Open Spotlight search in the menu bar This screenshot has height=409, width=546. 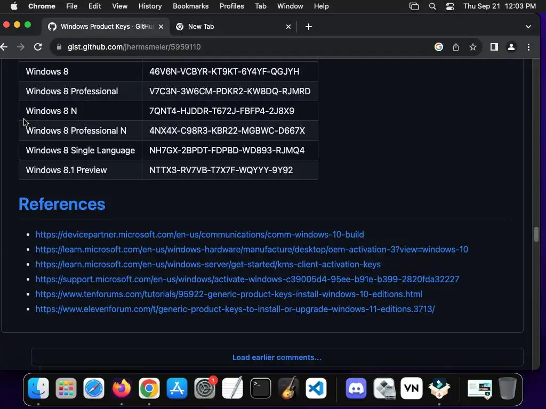(432, 6)
